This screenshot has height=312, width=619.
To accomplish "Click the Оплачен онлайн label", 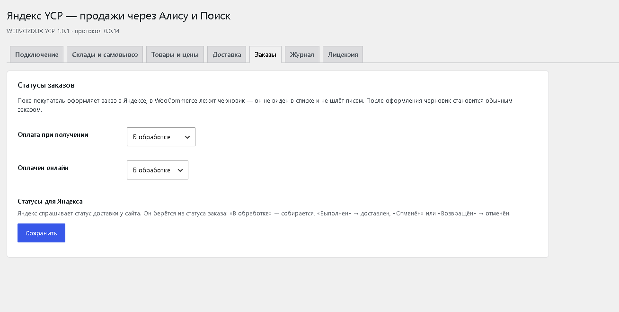I will (43, 168).
